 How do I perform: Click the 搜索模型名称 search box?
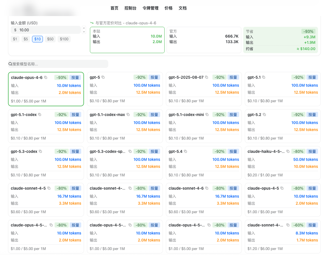(x=58, y=64)
